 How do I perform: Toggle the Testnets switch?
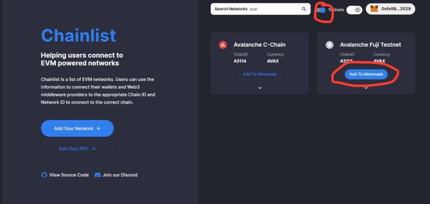pos(321,10)
